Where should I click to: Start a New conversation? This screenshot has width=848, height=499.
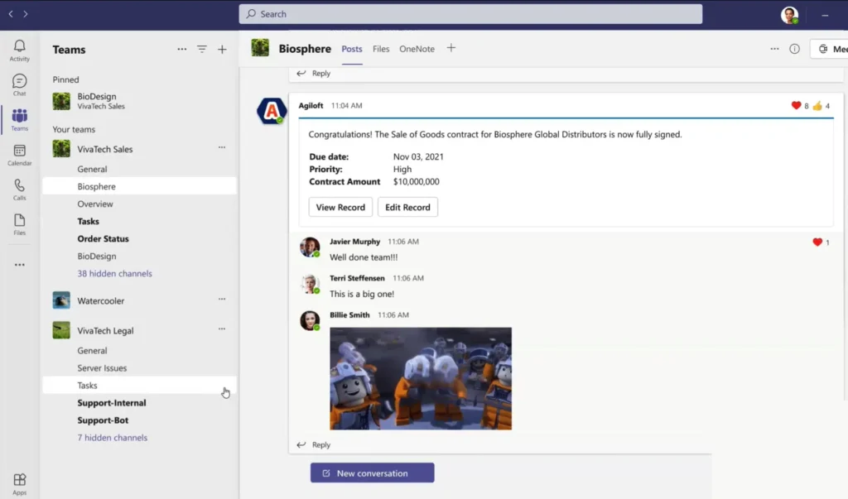[x=372, y=473]
